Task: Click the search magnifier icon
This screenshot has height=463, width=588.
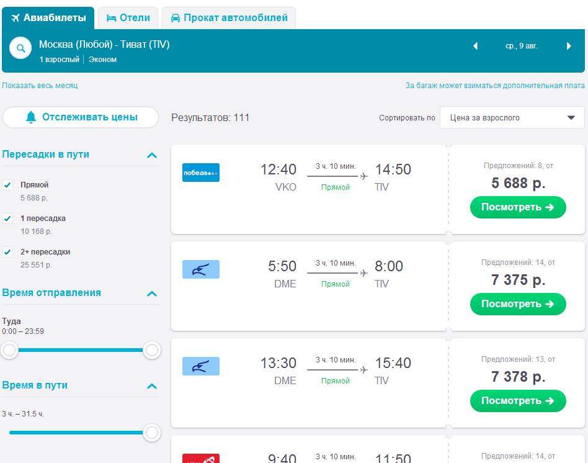Action: 20,48
